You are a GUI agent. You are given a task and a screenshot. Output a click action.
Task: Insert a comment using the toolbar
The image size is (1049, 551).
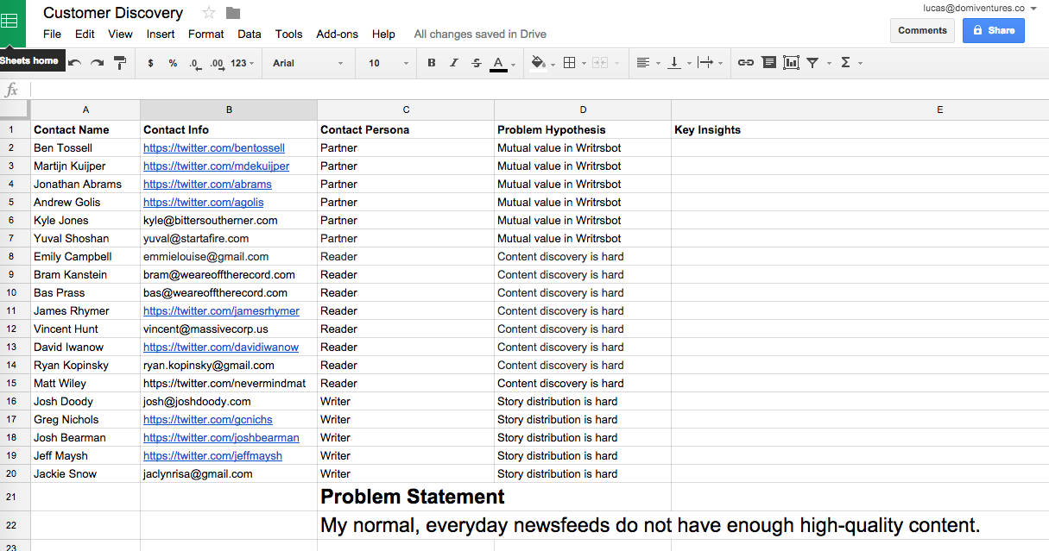[x=768, y=63]
